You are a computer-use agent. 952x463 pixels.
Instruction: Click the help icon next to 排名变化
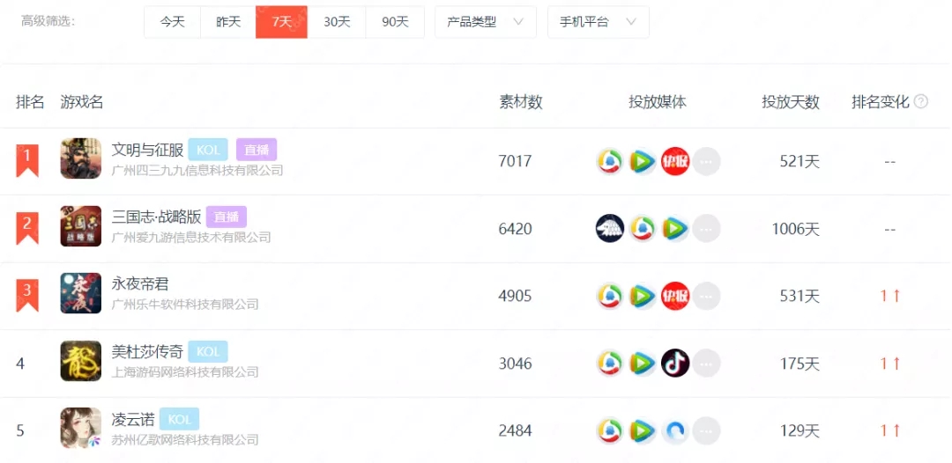921,102
